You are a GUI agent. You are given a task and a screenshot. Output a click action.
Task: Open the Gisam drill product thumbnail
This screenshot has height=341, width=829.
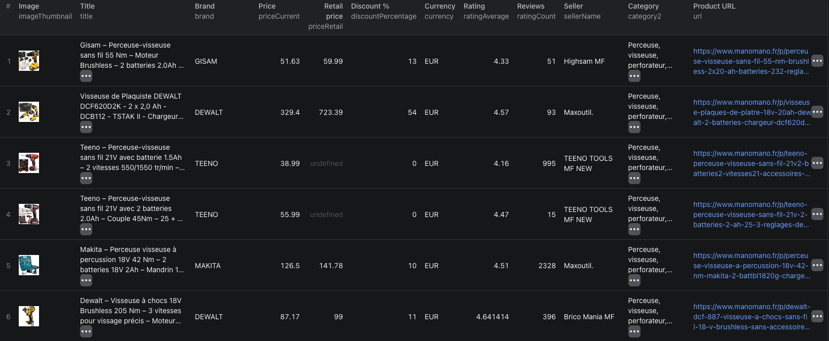(x=29, y=61)
